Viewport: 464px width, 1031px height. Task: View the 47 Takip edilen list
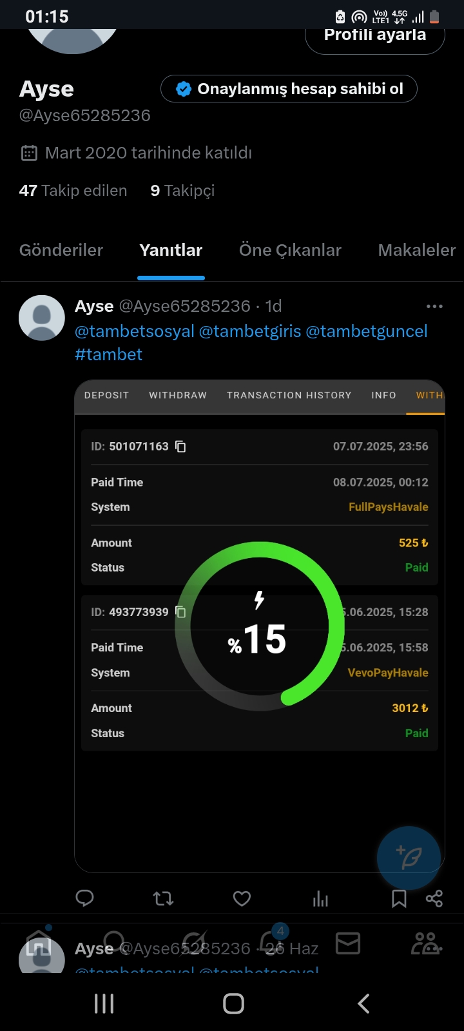pyautogui.click(x=73, y=191)
